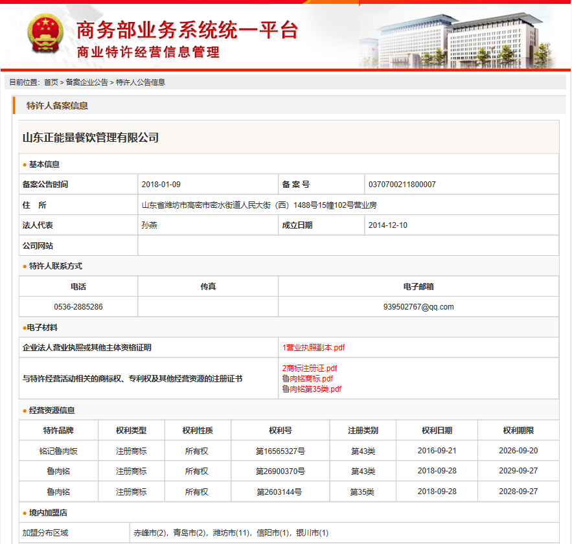Click the 境内加盟店 section header
Image resolution: width=572 pixels, height=544 pixels.
[48, 513]
